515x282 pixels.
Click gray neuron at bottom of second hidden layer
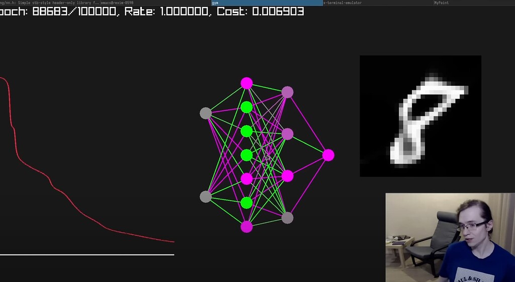coord(287,218)
